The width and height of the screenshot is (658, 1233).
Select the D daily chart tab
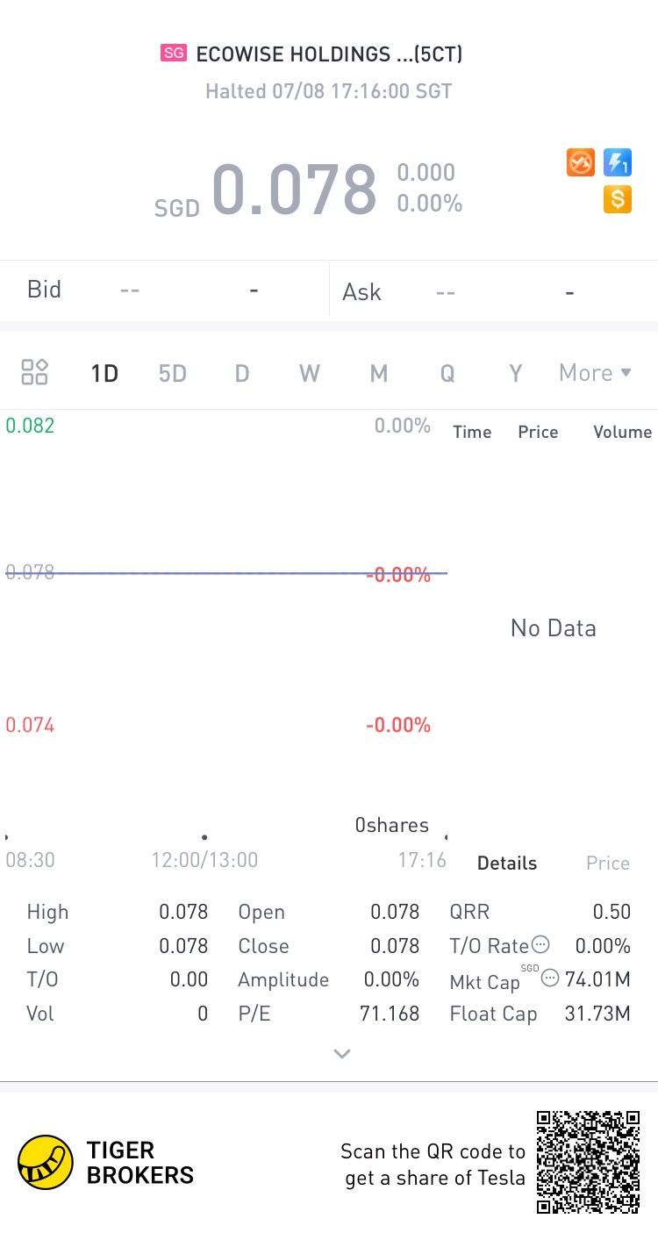[242, 374]
